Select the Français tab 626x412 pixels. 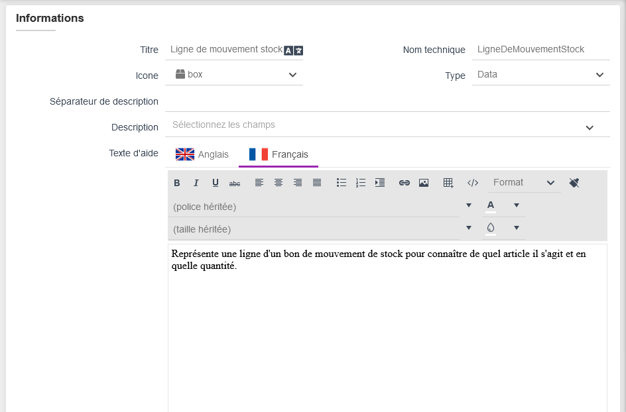[x=279, y=154]
